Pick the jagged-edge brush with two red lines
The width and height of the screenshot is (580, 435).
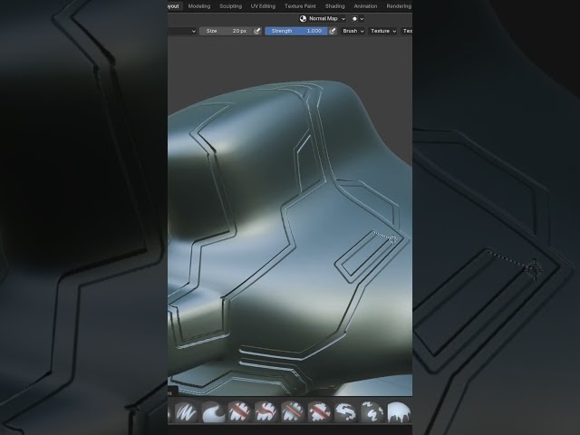point(320,412)
